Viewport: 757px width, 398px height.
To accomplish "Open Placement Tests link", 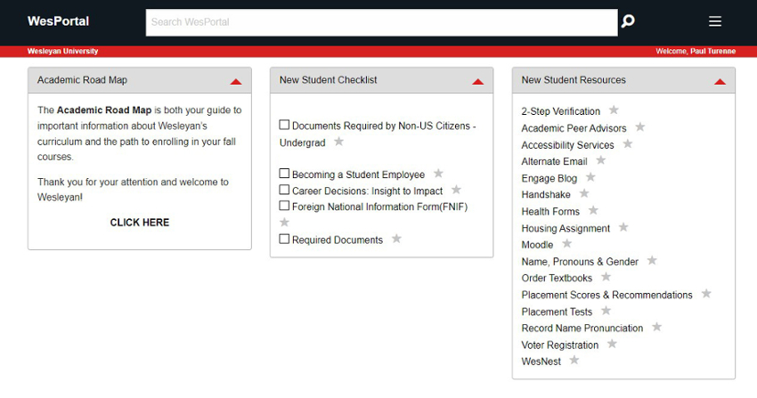I will tap(557, 313).
